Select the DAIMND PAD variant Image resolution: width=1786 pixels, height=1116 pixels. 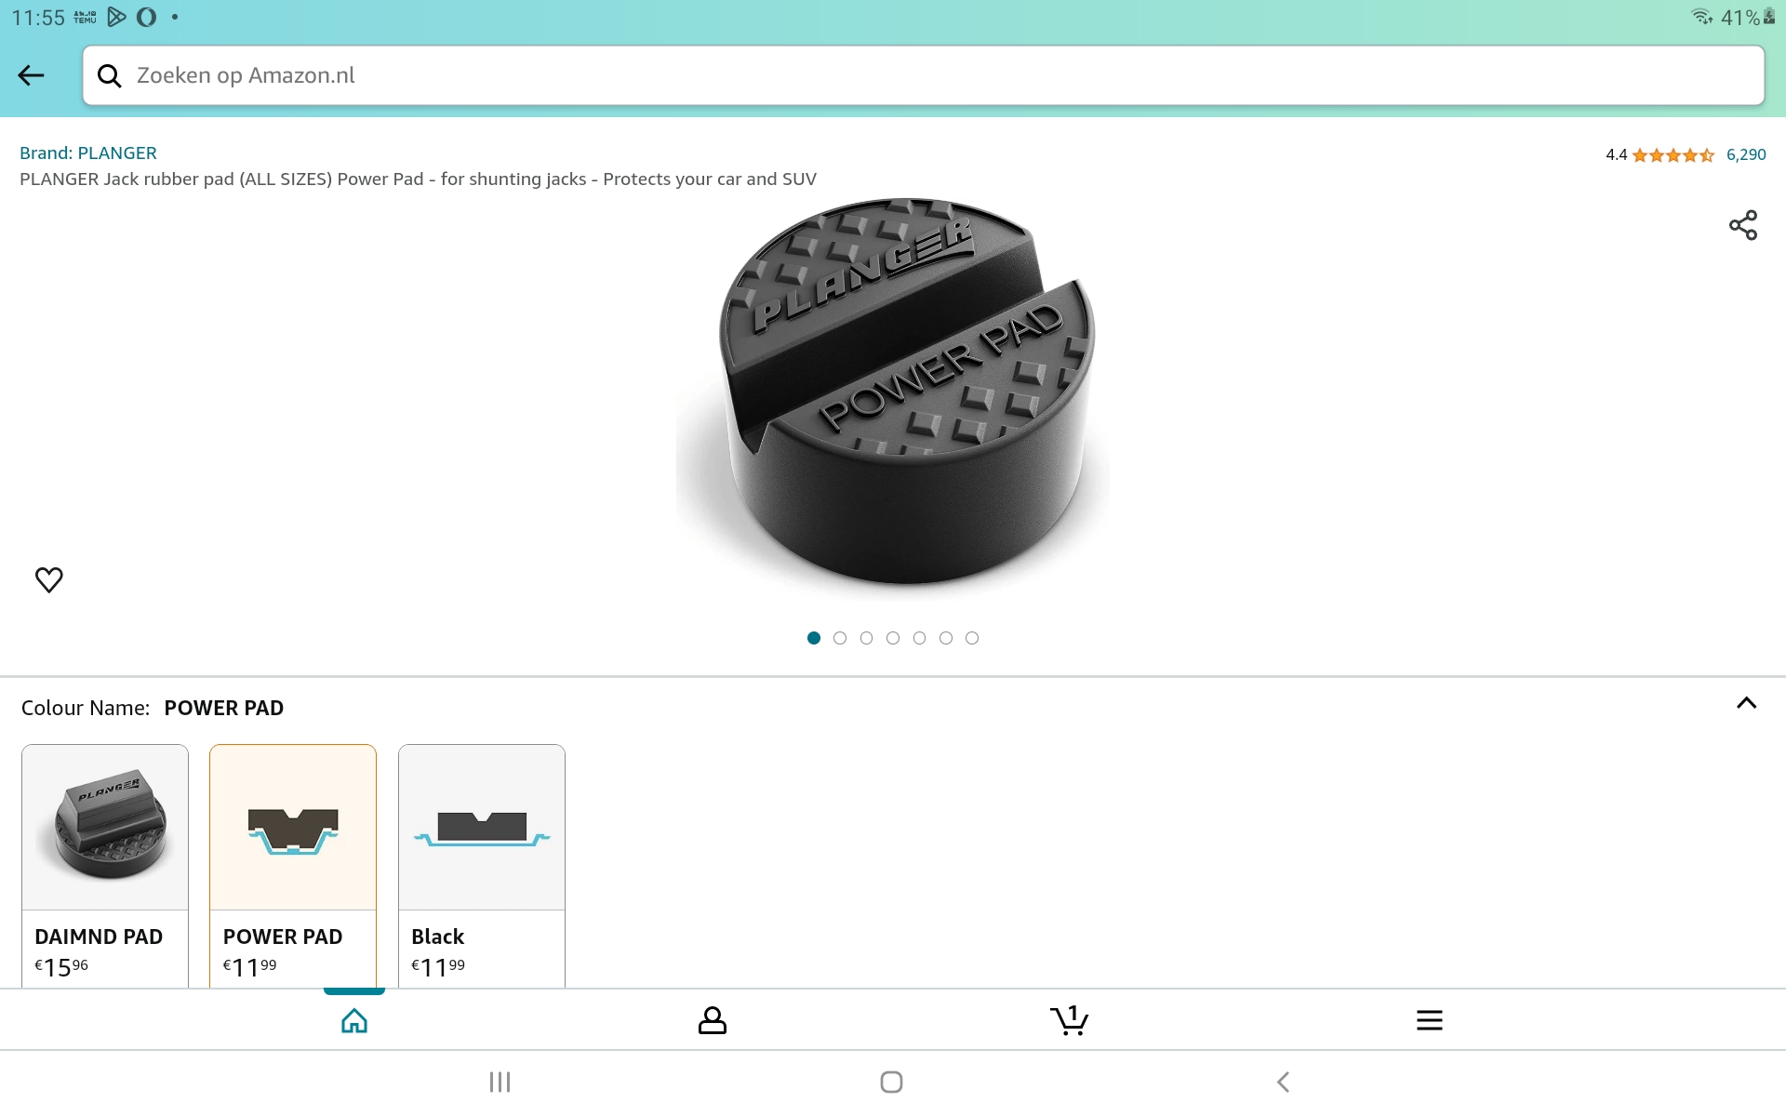[105, 865]
